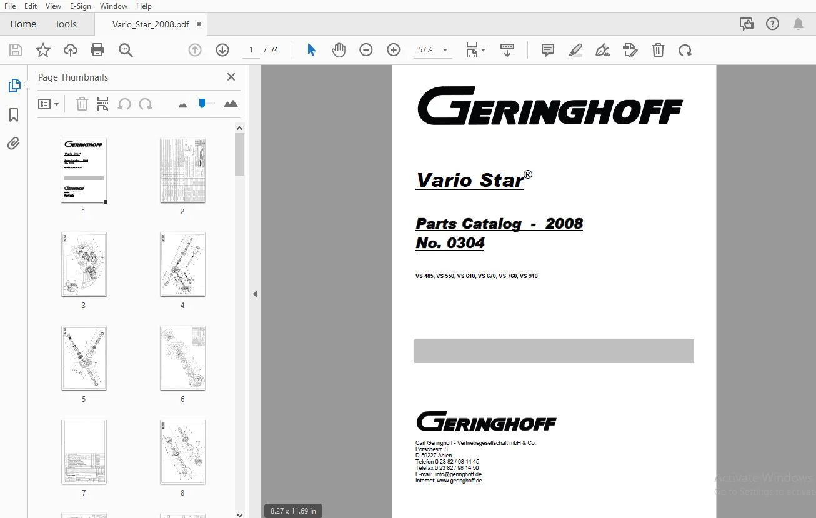Rotate thumbnails clockwise

click(x=146, y=104)
